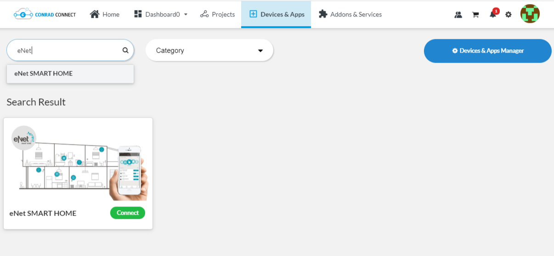Viewport: 554px width, 256px height.
Task: Click the search magnifier icon
Action: pos(125,50)
